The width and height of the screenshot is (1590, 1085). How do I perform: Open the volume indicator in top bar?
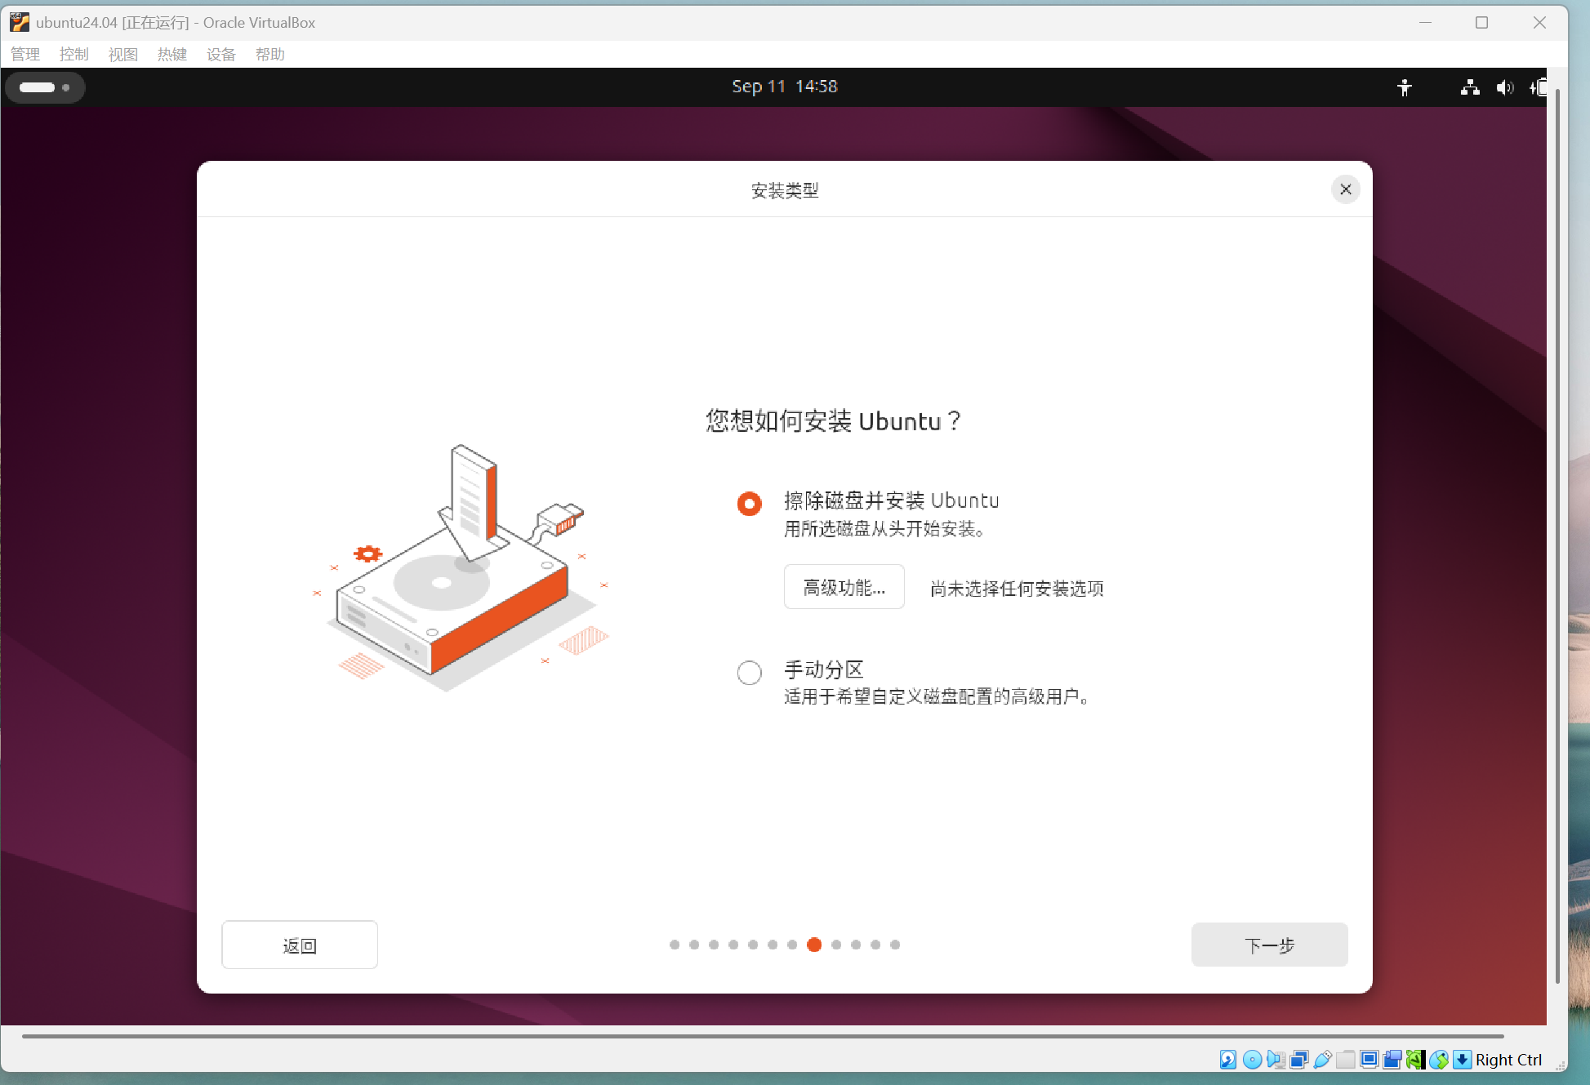tap(1504, 87)
